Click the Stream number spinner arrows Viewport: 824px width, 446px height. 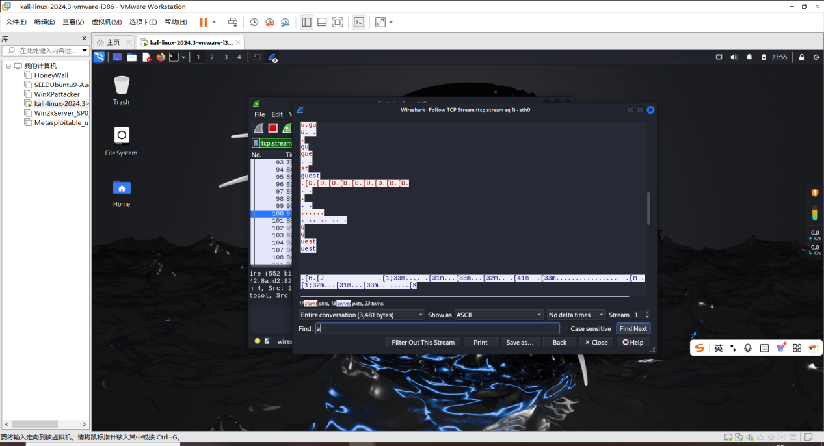tap(646, 315)
